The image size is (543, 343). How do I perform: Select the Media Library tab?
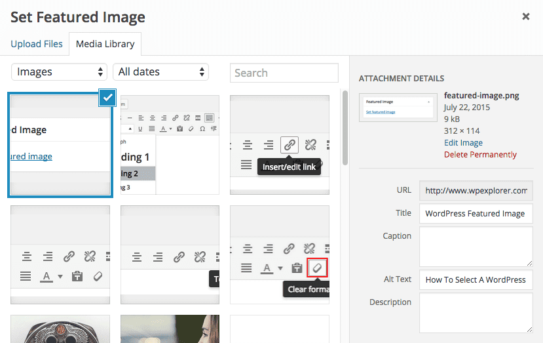click(105, 44)
